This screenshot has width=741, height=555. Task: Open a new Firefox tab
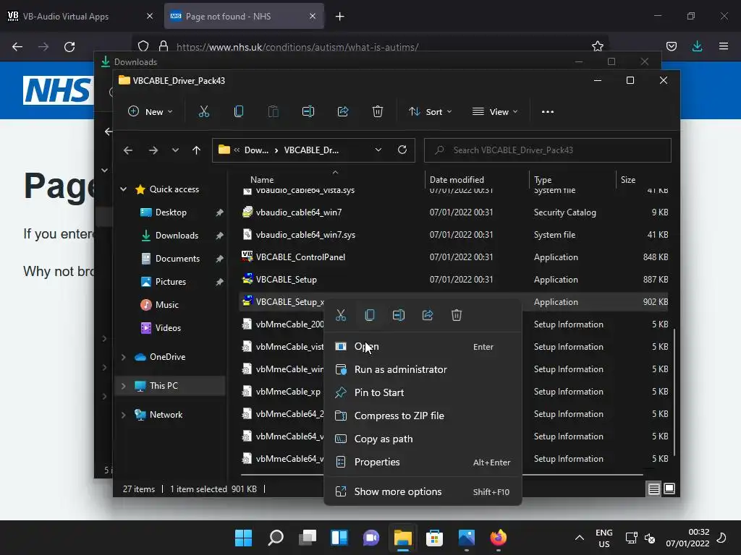340,17
